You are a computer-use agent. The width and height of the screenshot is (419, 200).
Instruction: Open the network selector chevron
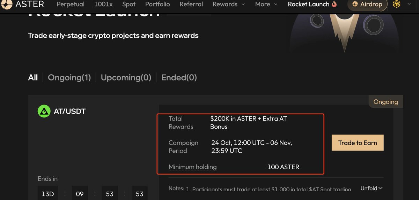[x=409, y=4]
